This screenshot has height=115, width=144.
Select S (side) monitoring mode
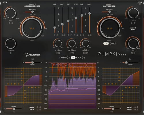[78, 57]
